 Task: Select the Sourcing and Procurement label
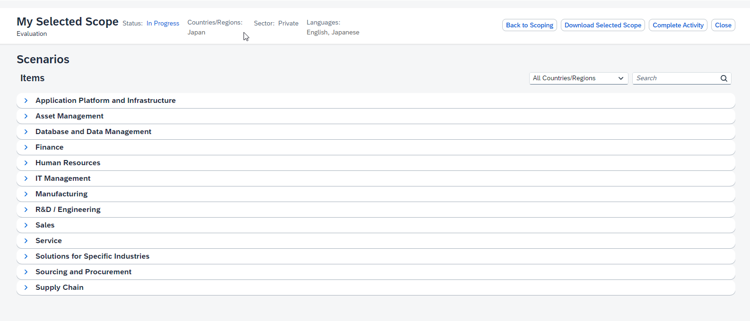pyautogui.click(x=83, y=272)
